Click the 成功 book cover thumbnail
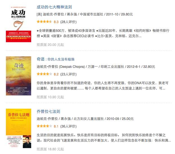The width and height of the screenshot is (175, 154). (19, 24)
